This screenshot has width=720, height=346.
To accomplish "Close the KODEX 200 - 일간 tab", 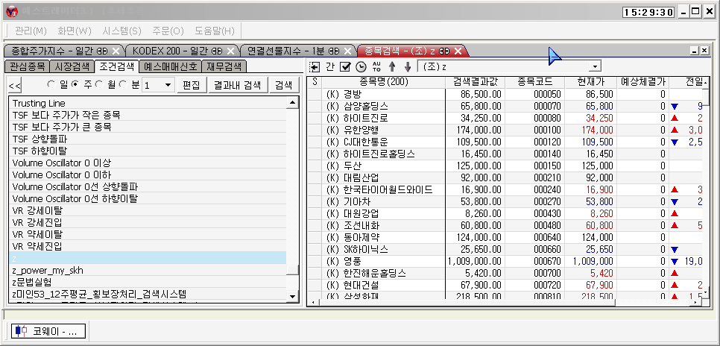I will click(x=231, y=51).
